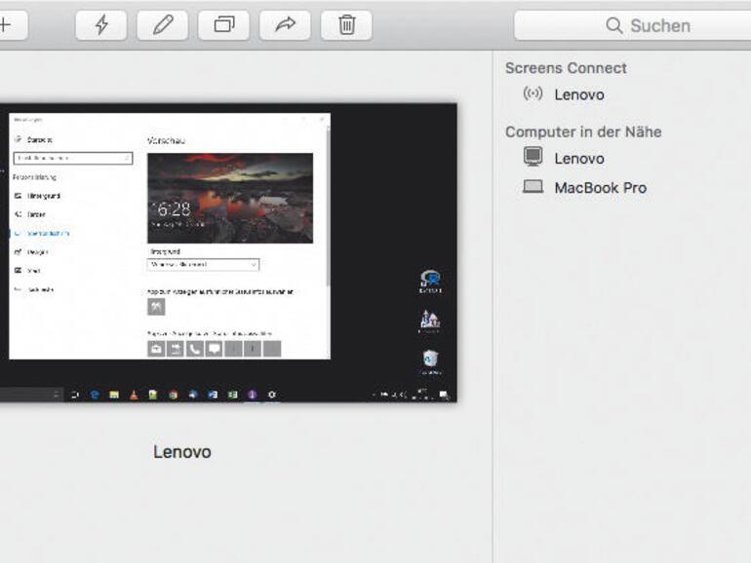Select the Lenovo saved screen thumbnail
This screenshot has width=751, height=563.
pyautogui.click(x=228, y=252)
